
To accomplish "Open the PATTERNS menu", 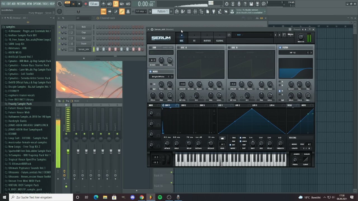I will pyautogui.click(x=21, y=4).
